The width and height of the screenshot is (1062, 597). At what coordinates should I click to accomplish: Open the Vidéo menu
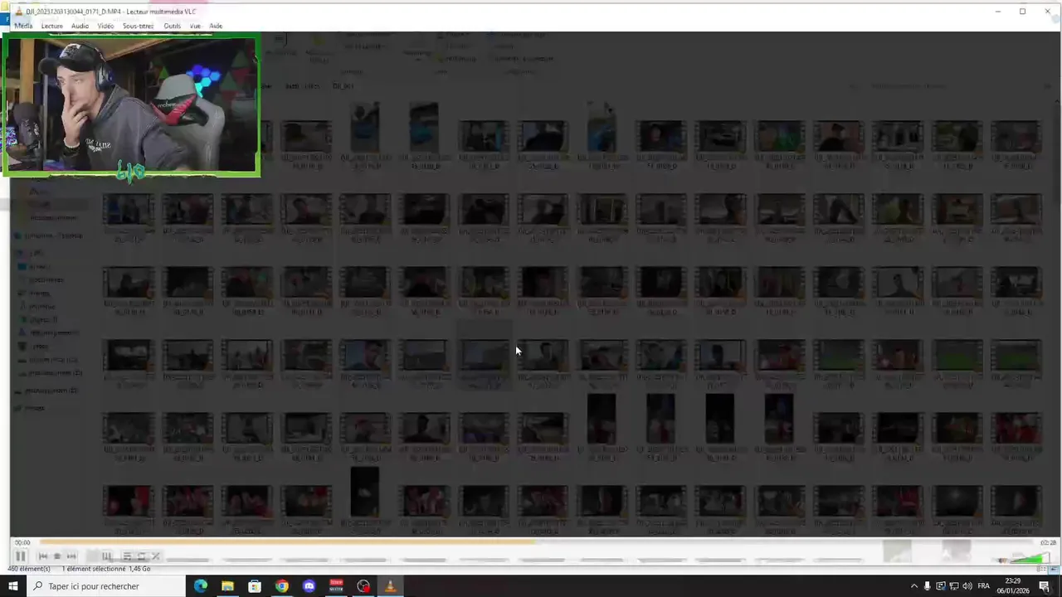point(105,26)
